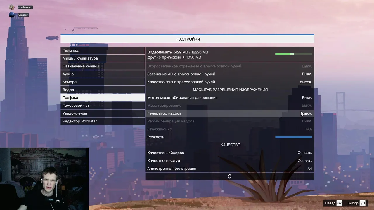Change Качество шейдеров setting

tap(230, 153)
